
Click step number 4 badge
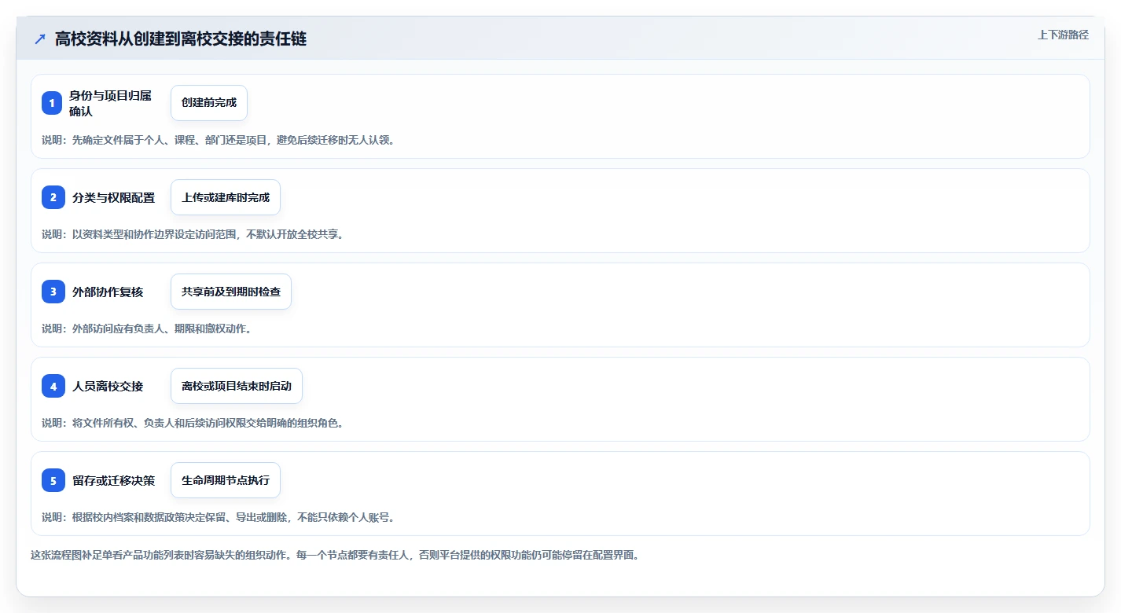53,386
